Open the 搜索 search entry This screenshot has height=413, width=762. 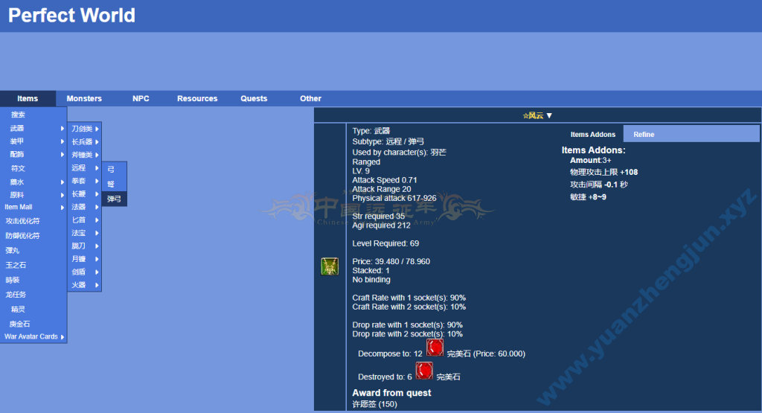point(18,115)
